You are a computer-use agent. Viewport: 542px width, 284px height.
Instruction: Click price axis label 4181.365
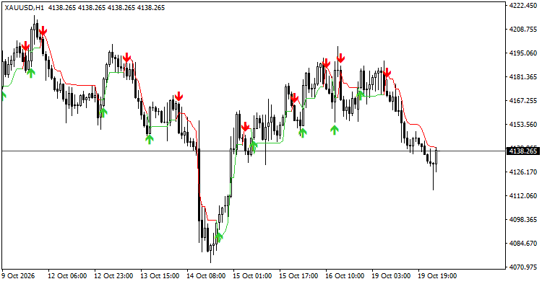point(523,77)
